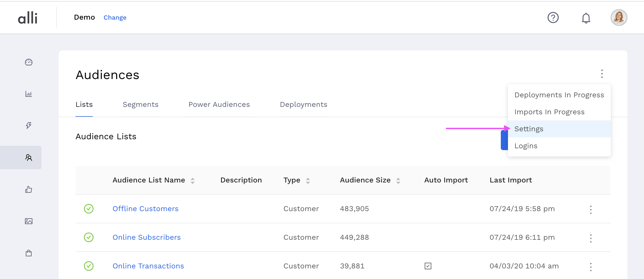Choose Imports In Progress menu item
This screenshot has width=644, height=279.
click(x=549, y=112)
